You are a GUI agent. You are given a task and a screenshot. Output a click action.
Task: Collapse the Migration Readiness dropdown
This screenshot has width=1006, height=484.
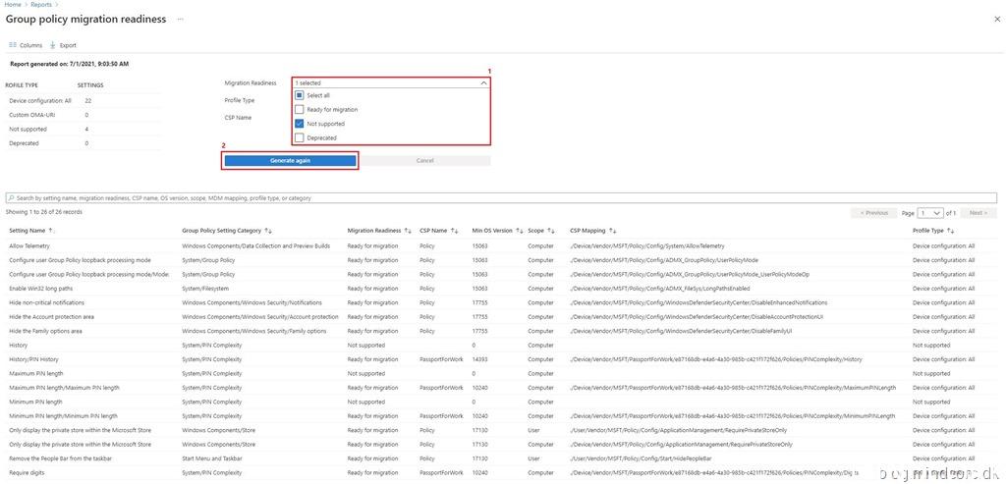click(x=482, y=83)
